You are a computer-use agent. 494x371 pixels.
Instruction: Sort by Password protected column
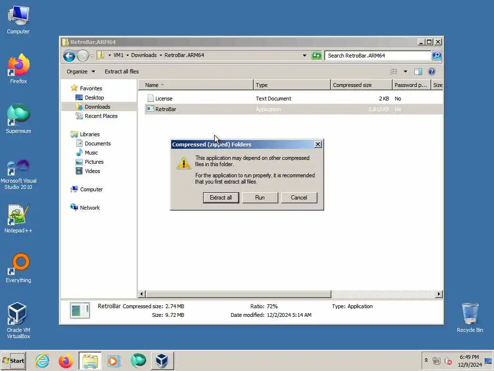411,85
